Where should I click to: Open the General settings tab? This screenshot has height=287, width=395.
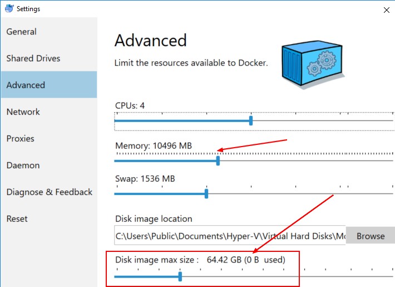click(22, 32)
